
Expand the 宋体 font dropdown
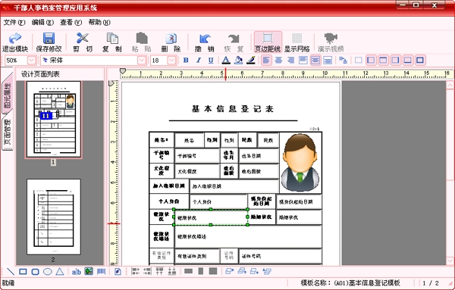pyautogui.click(x=142, y=61)
